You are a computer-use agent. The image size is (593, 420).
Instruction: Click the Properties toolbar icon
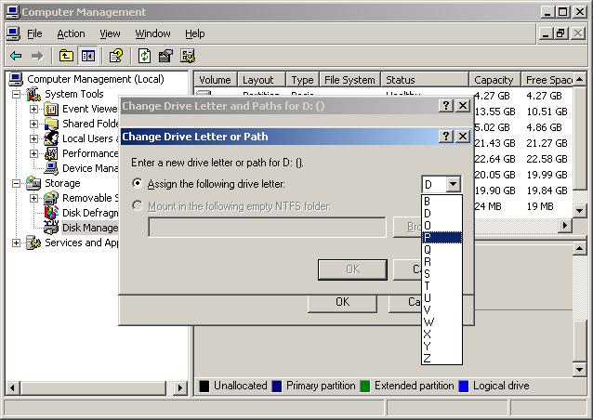point(165,57)
